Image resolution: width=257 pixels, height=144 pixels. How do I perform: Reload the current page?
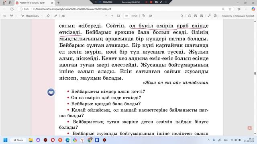(x=12, y=9)
